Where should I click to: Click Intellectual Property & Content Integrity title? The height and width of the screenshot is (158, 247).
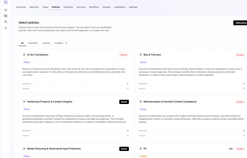point(50,102)
